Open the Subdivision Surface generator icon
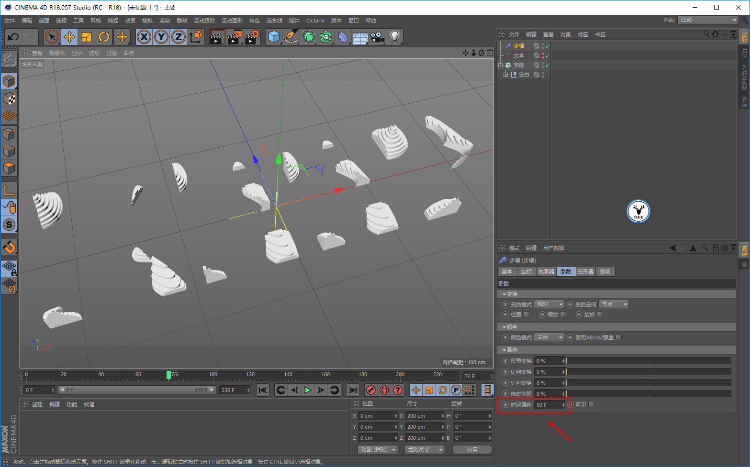Image resolution: width=750 pixels, height=467 pixels. (x=309, y=37)
